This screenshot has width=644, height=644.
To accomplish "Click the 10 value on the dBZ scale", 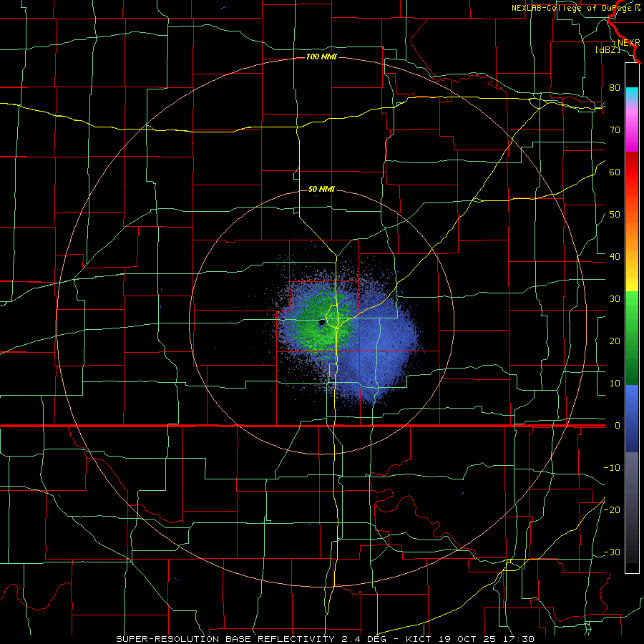I will pos(615,384).
